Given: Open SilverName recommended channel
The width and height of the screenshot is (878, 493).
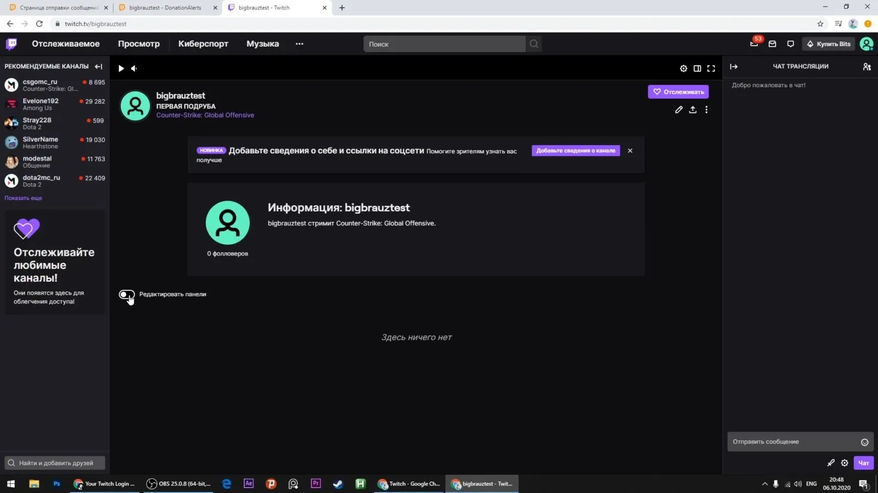Looking at the screenshot, I should (x=55, y=142).
